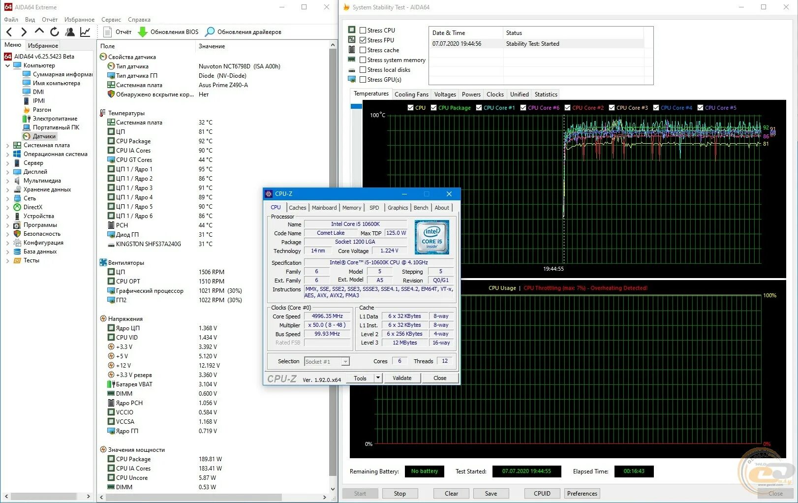Click the Тесты folder icon in tree
This screenshot has width=798, height=503.
coord(17,260)
